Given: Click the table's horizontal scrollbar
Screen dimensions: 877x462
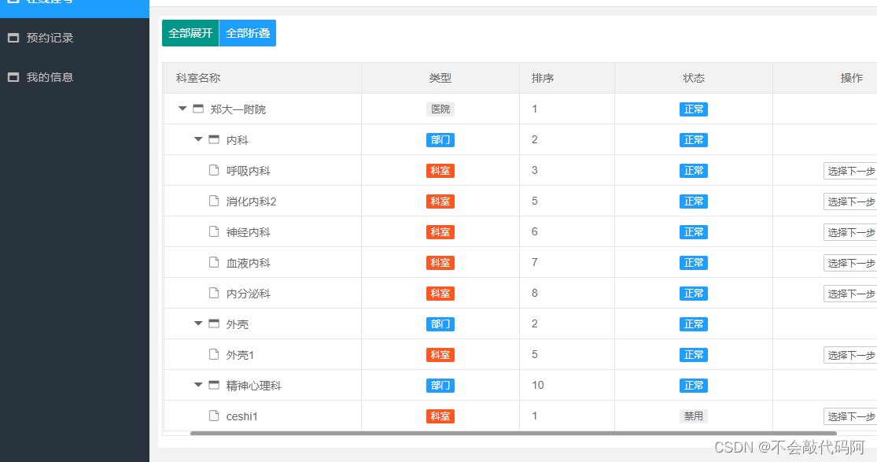Looking at the screenshot, I should (x=514, y=434).
